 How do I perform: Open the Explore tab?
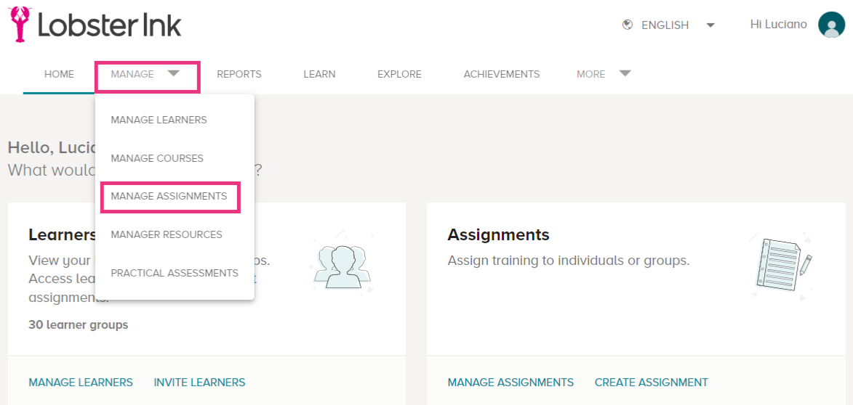(399, 74)
